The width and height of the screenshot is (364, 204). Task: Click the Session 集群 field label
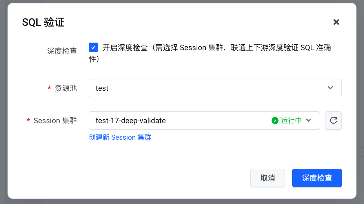click(x=55, y=121)
